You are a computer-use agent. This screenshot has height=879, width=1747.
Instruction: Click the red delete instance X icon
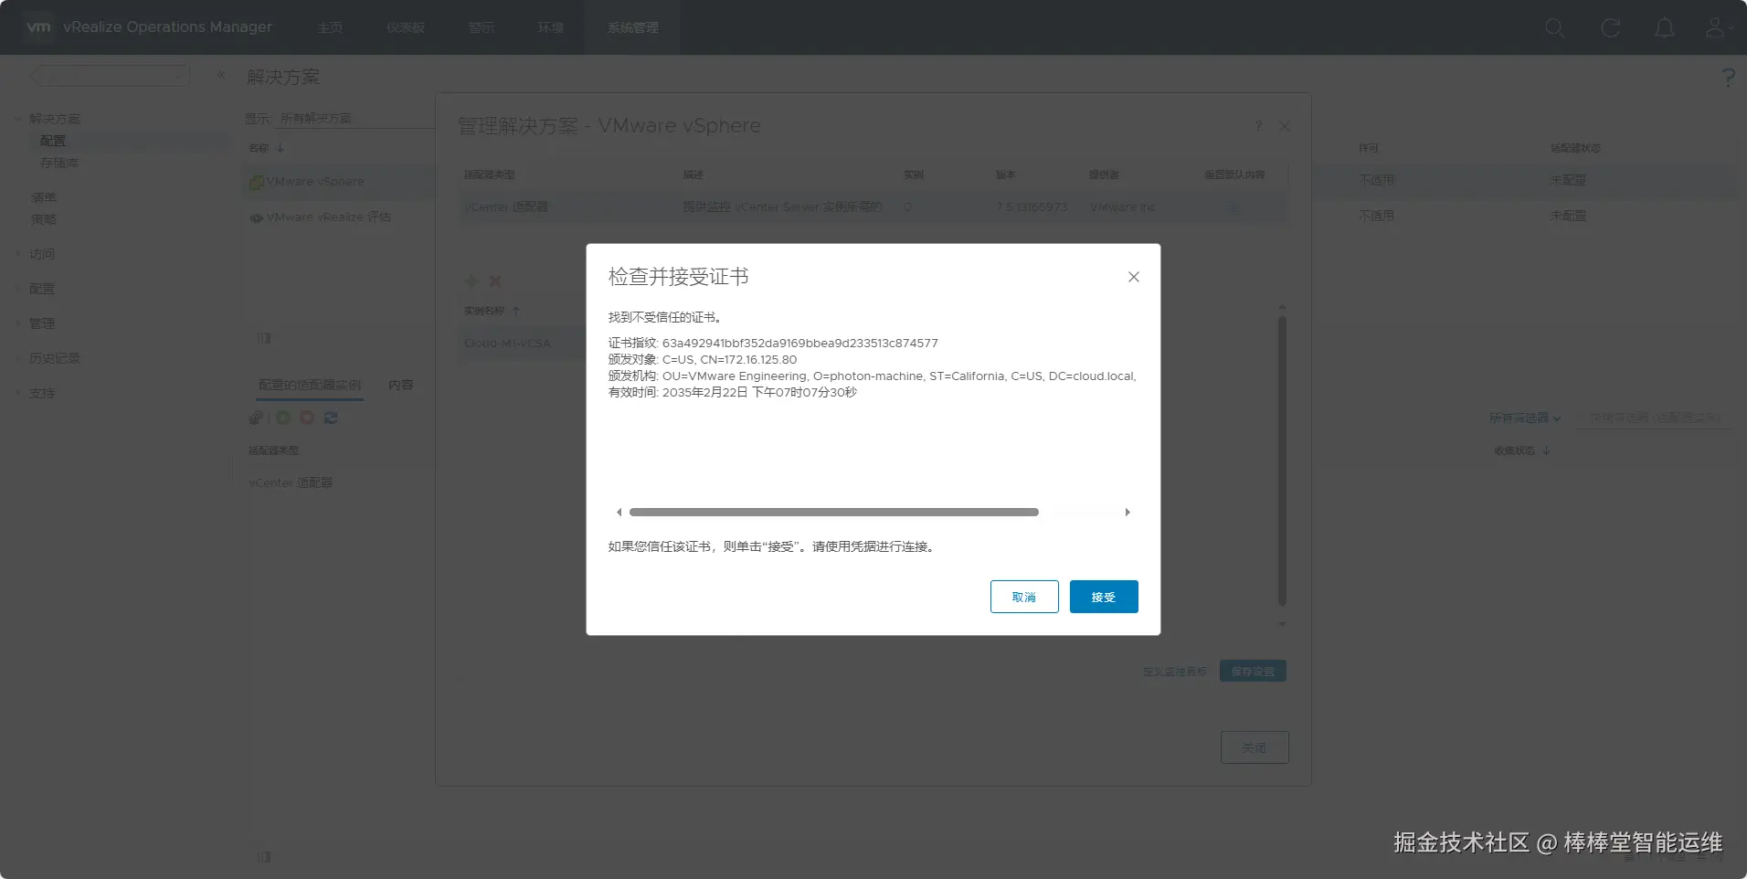[495, 281]
